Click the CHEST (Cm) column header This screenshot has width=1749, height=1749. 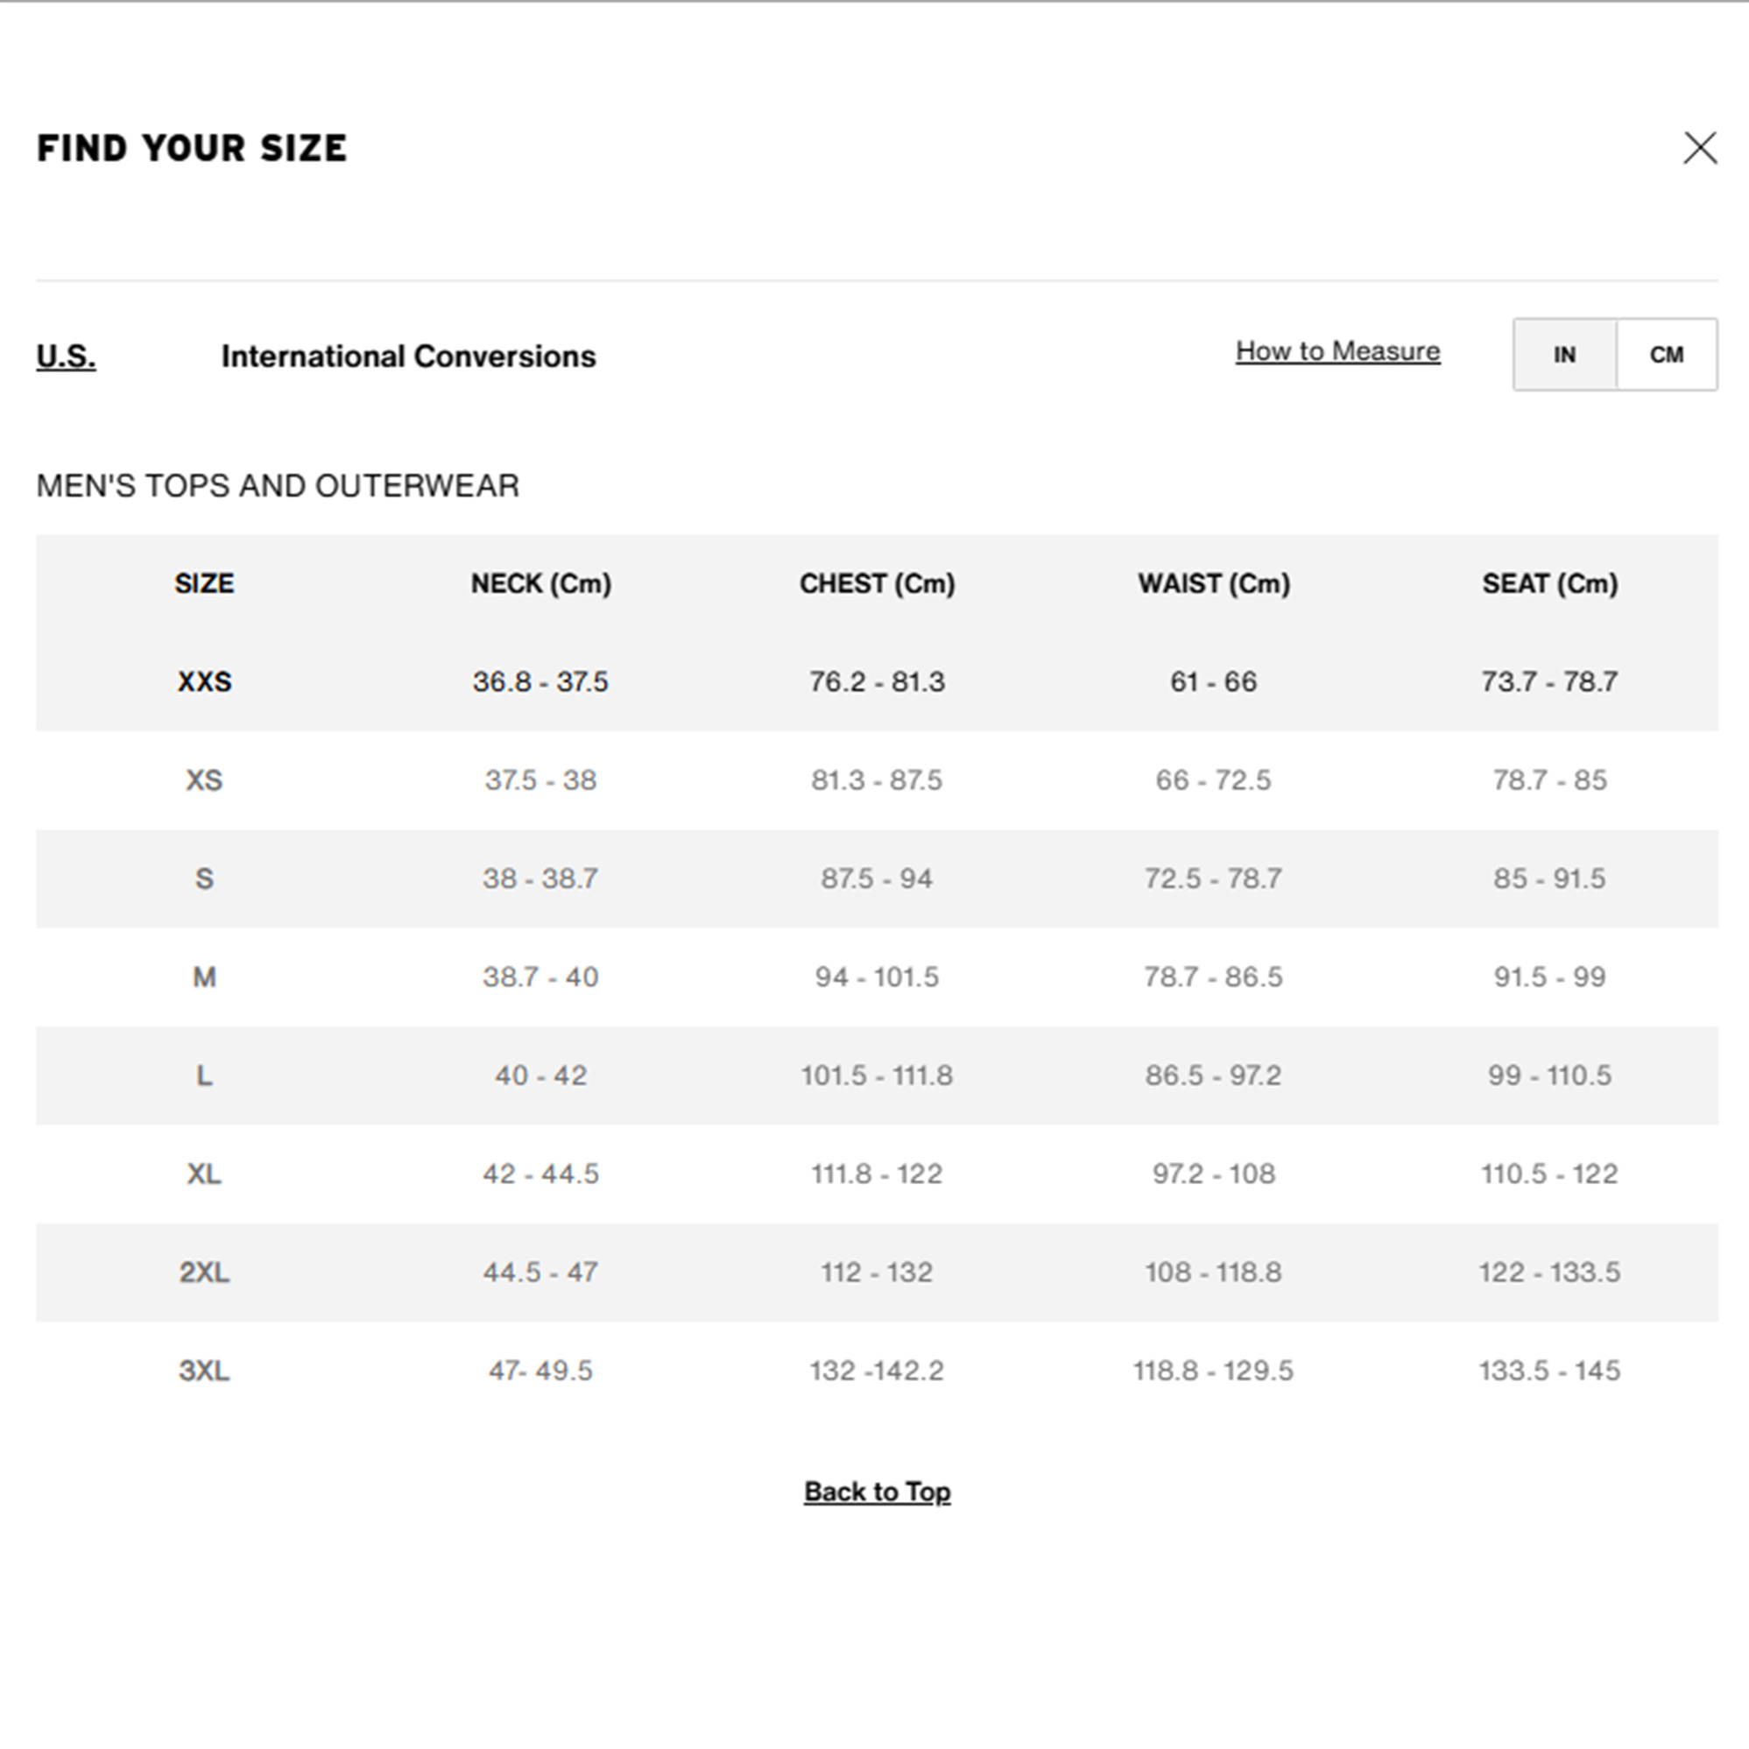877,584
